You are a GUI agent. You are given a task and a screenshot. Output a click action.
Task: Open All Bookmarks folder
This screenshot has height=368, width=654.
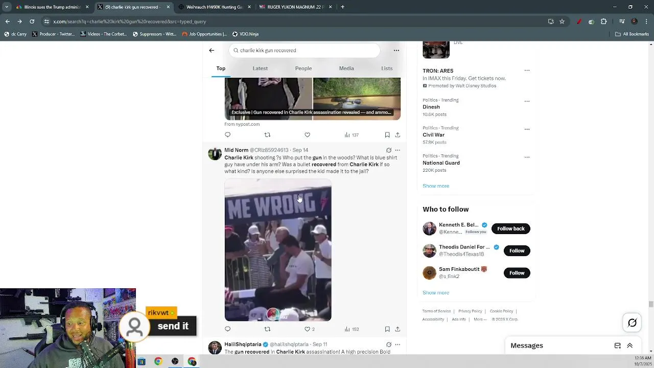click(632, 34)
